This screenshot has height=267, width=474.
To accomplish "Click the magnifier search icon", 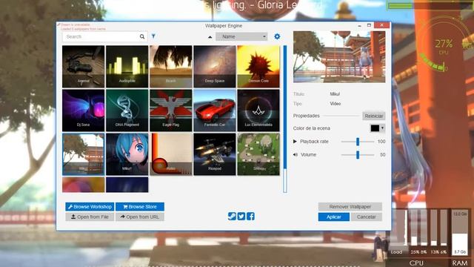I will (142, 36).
